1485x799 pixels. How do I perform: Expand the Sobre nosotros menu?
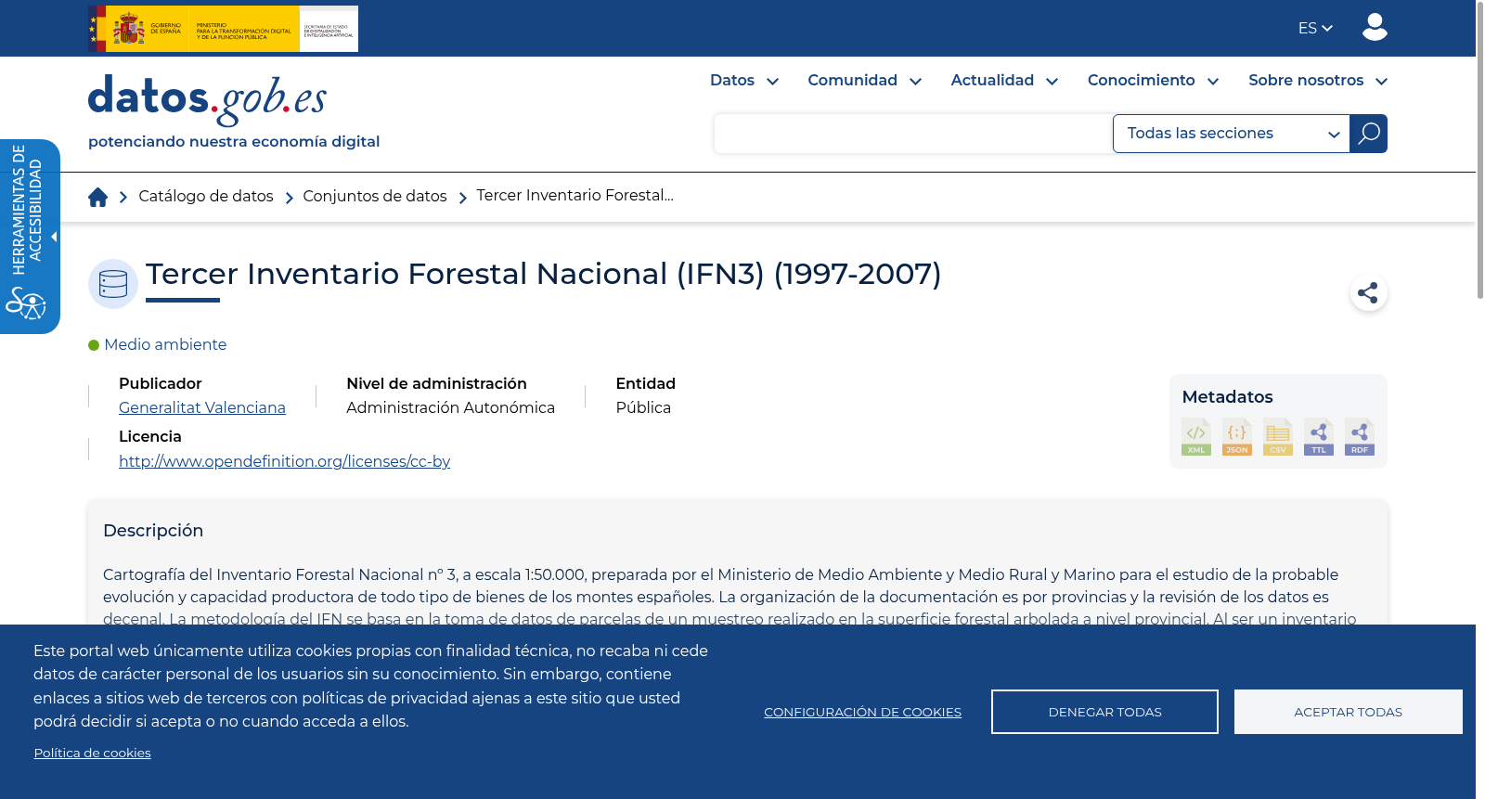[1318, 81]
